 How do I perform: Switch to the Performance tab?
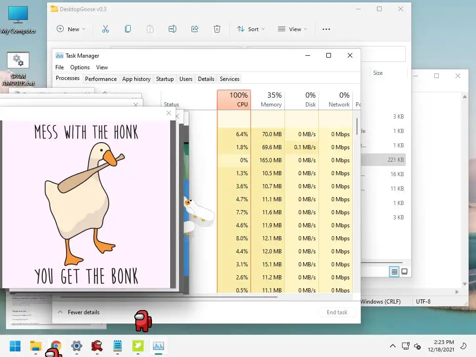[x=101, y=79]
